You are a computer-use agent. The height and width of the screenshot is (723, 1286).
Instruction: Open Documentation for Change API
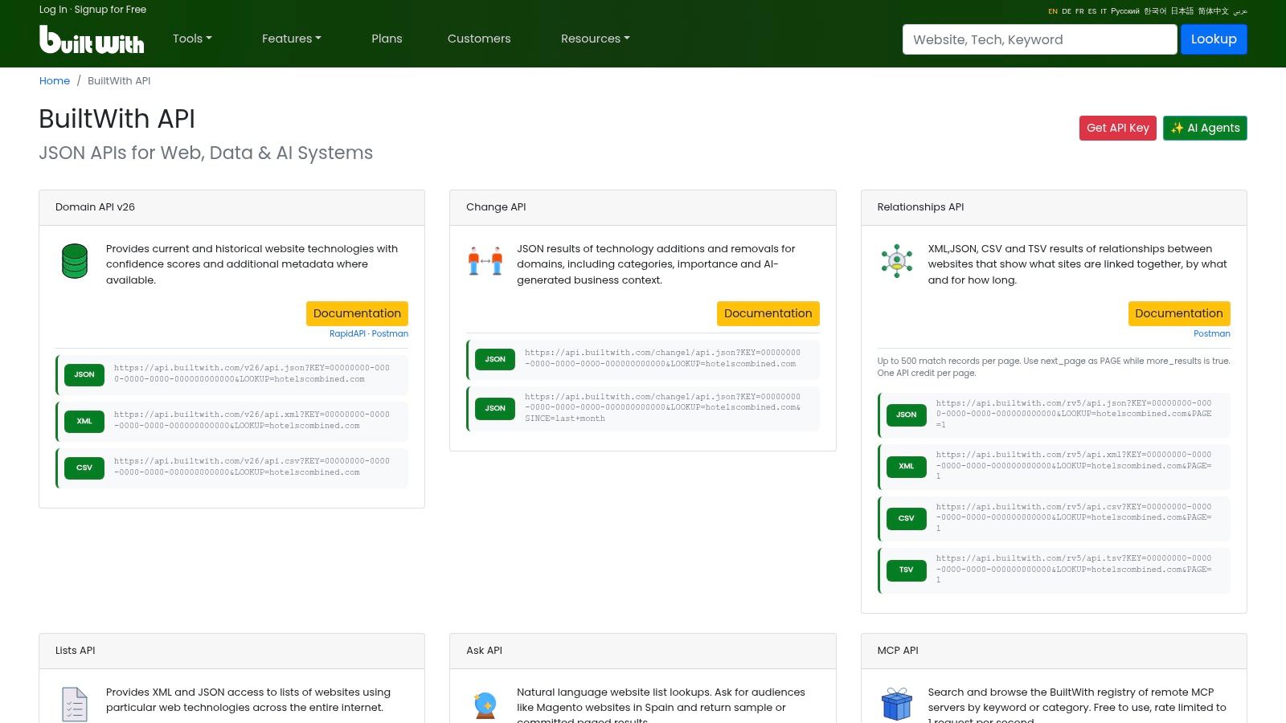[x=768, y=313]
